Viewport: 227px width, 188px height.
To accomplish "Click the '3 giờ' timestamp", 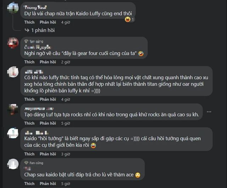I will (x=66, y=154).
